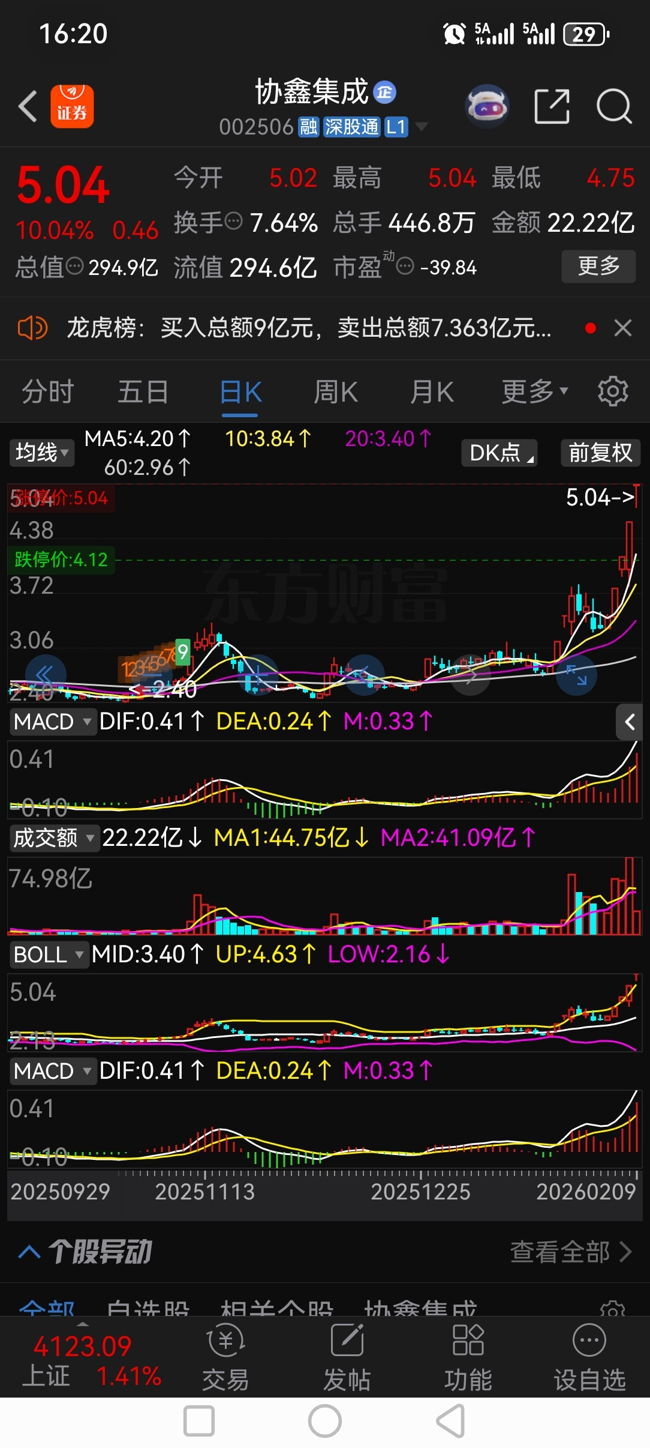
Task: Tap info icon next to 总值
Action: (74, 266)
